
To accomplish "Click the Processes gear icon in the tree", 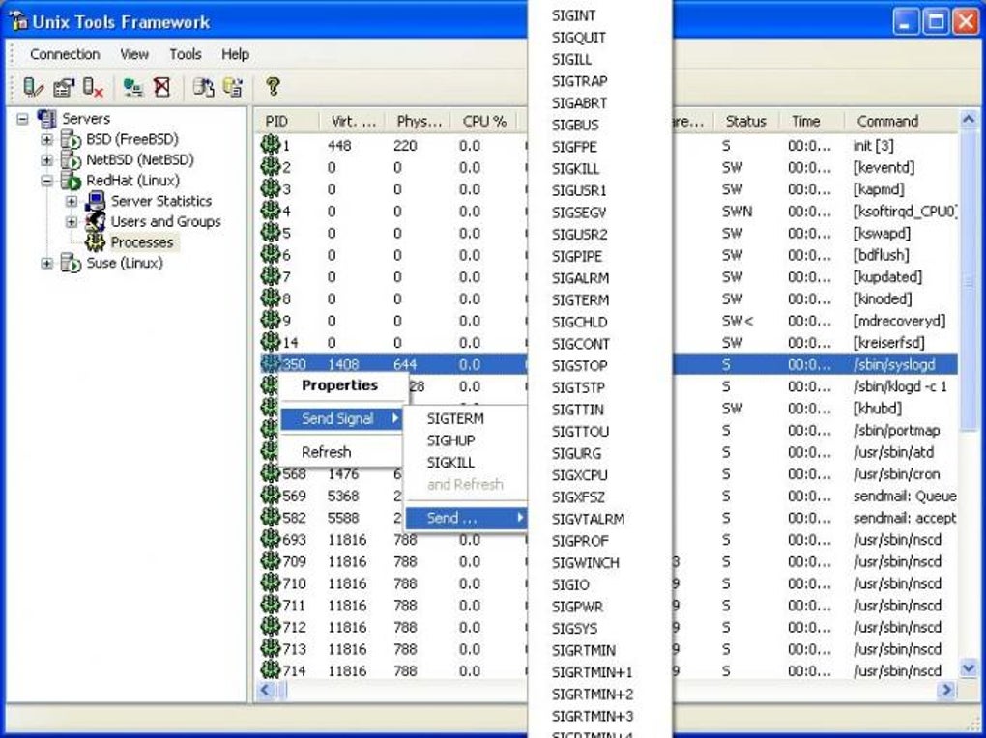I will tap(95, 242).
